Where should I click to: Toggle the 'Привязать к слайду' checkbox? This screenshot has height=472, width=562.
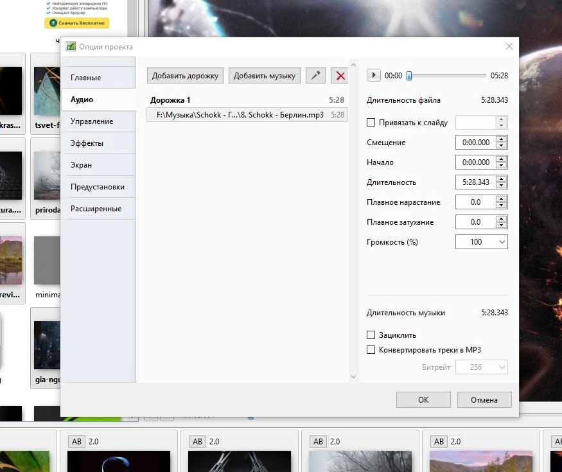tap(371, 123)
